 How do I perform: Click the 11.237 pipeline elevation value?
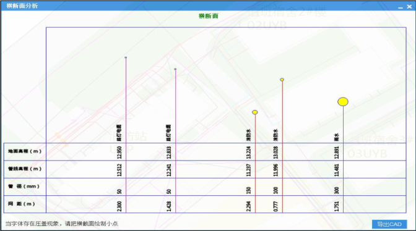(248, 170)
